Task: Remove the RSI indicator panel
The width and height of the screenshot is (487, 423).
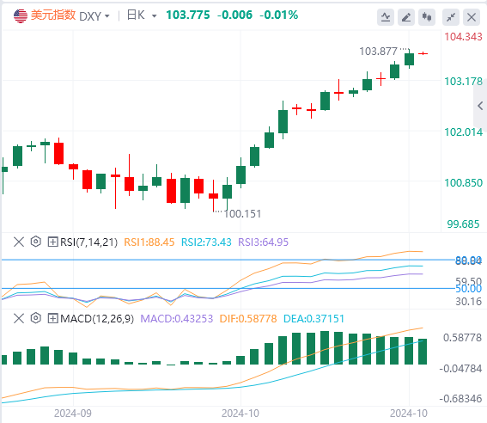Action: [x=19, y=242]
